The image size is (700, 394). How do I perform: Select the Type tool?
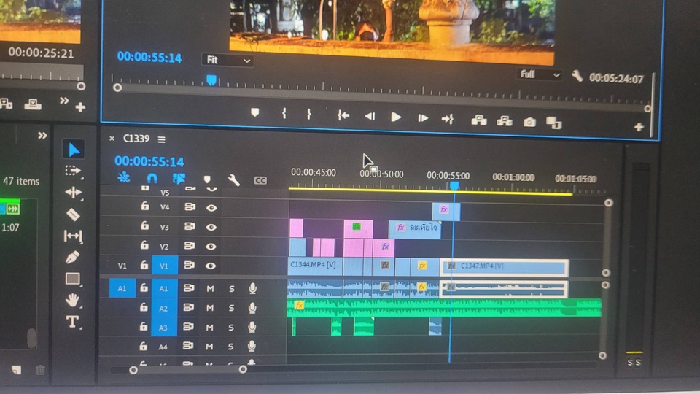[73, 321]
